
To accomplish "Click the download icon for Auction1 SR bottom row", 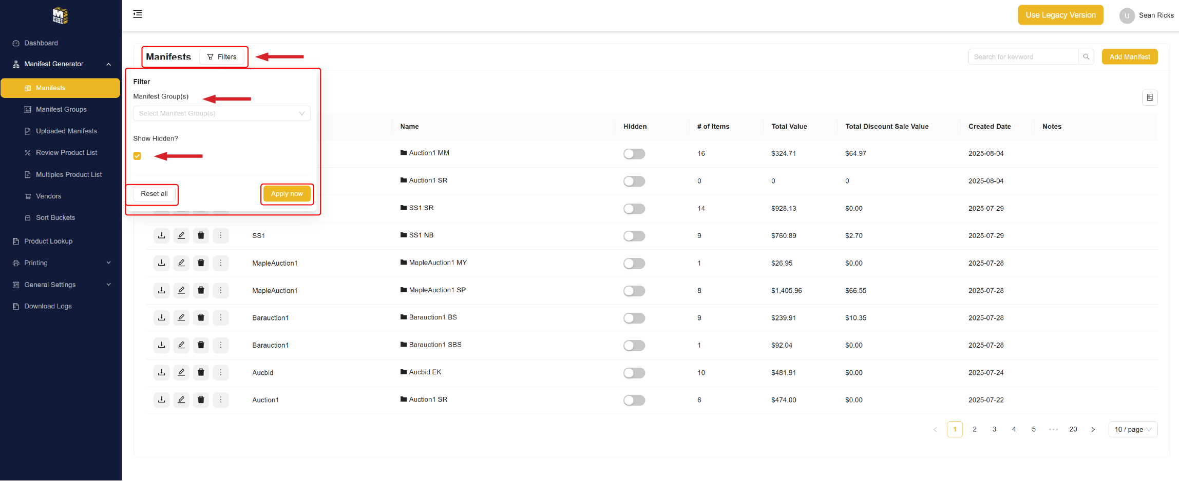I will pyautogui.click(x=161, y=400).
